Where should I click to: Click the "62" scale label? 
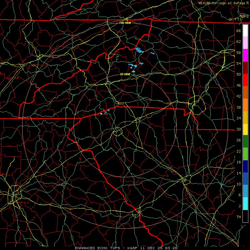[239, 42]
